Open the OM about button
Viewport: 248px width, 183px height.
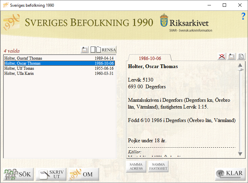84,174
